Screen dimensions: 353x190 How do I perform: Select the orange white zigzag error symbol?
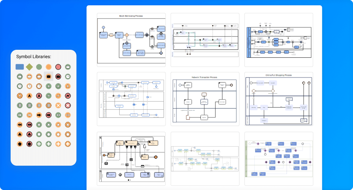coord(58,96)
